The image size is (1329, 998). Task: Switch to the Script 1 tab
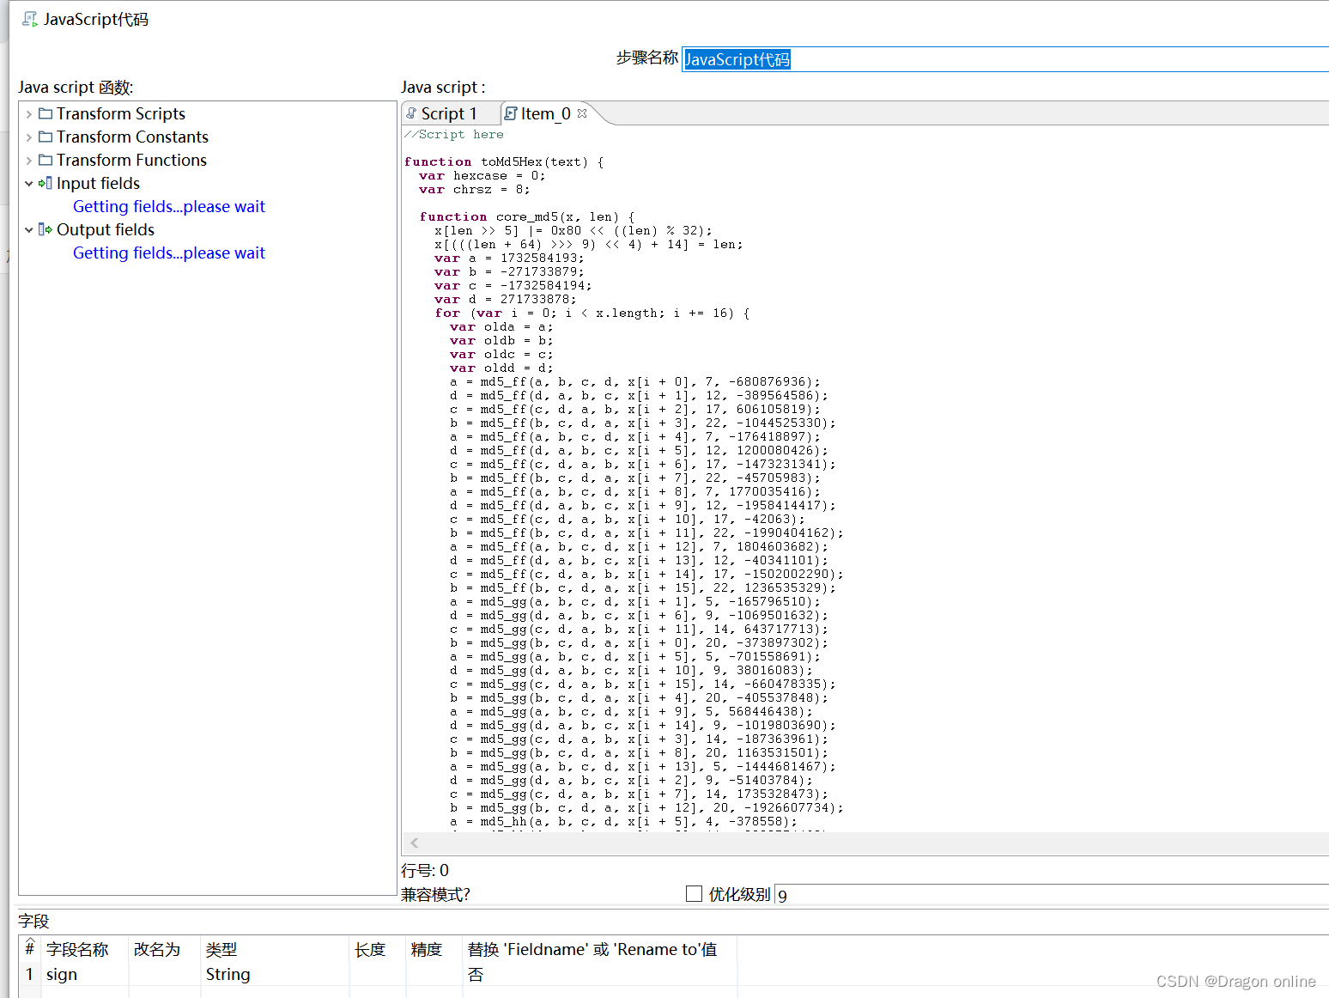pos(450,113)
